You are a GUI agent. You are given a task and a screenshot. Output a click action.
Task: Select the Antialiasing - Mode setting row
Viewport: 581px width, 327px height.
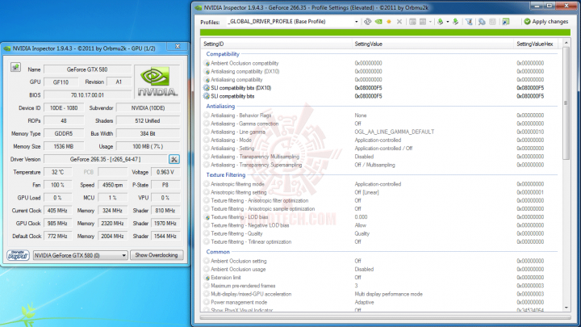pos(379,140)
